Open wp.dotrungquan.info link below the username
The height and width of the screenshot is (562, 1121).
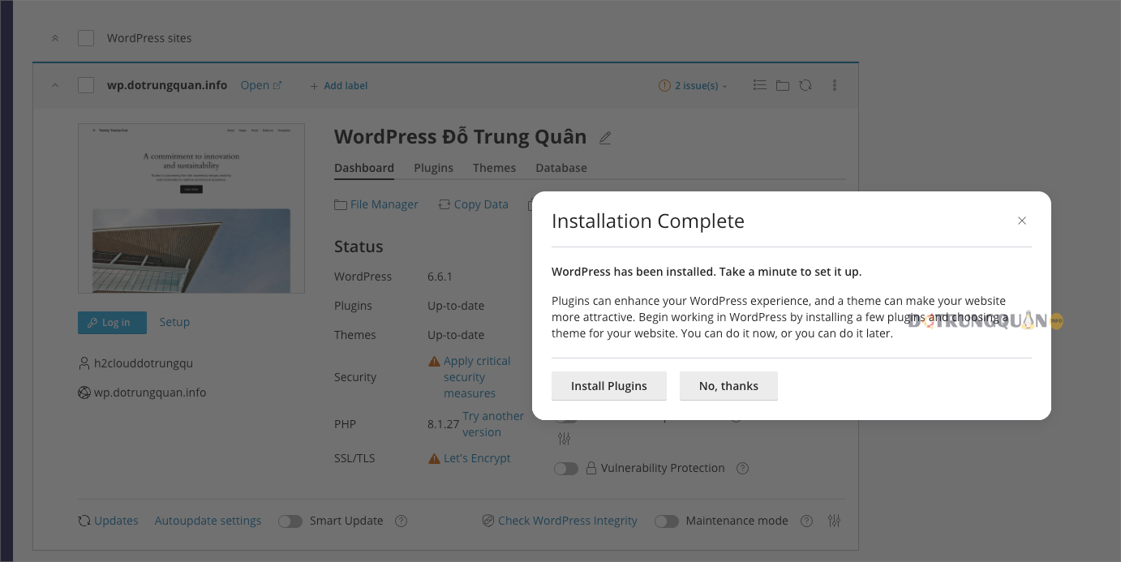150,393
